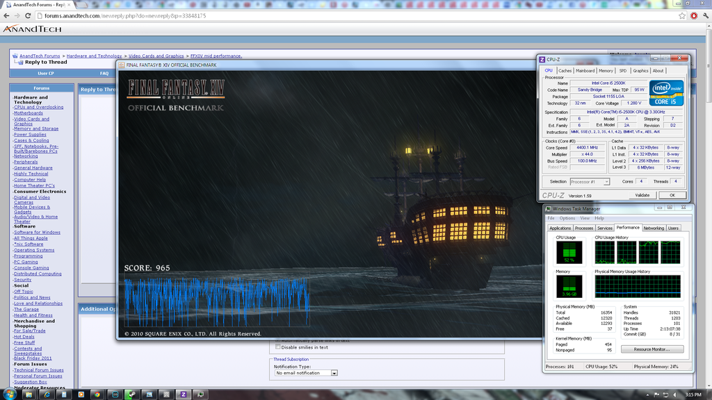Screen dimensions: 712x400
Task: Click the User CP navigation link
Action: tap(45, 73)
